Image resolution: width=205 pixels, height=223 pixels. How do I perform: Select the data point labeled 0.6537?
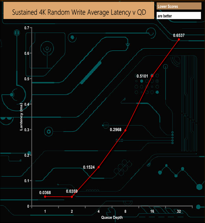pos(179,39)
